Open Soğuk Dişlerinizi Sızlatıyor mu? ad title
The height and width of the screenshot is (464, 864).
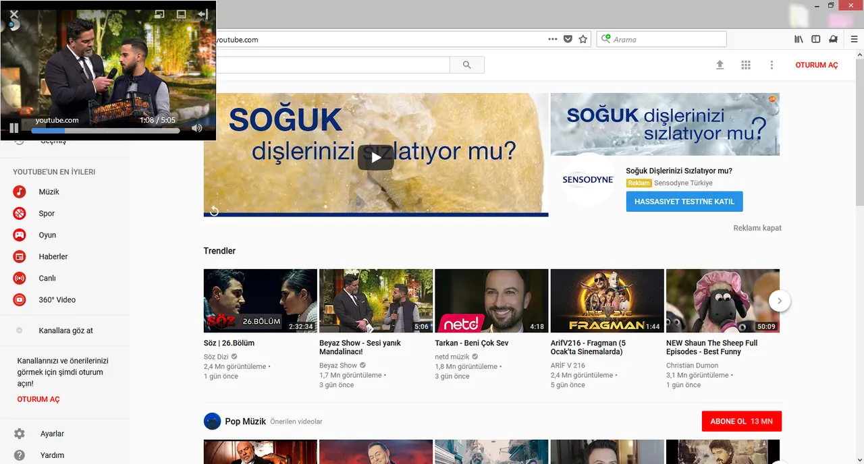pyautogui.click(x=679, y=171)
